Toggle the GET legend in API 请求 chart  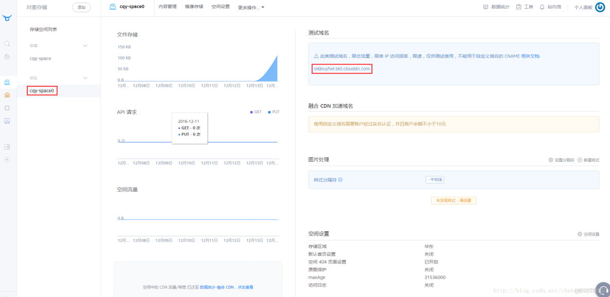click(x=255, y=112)
